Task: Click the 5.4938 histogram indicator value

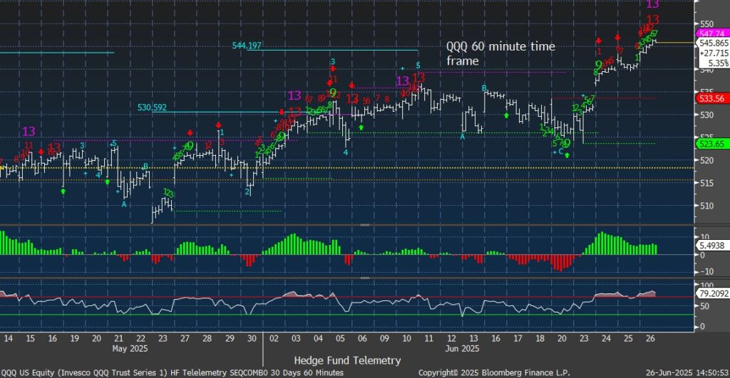Action: point(712,245)
